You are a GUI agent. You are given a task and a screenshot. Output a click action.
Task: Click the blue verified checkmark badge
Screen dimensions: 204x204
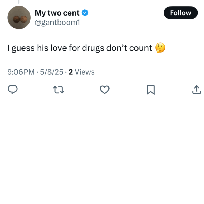click(x=85, y=13)
